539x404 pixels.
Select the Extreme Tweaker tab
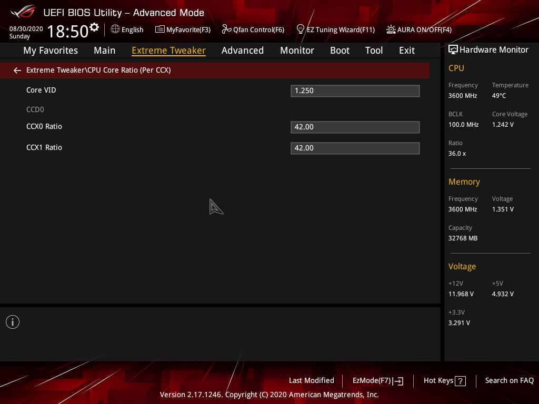pos(169,50)
